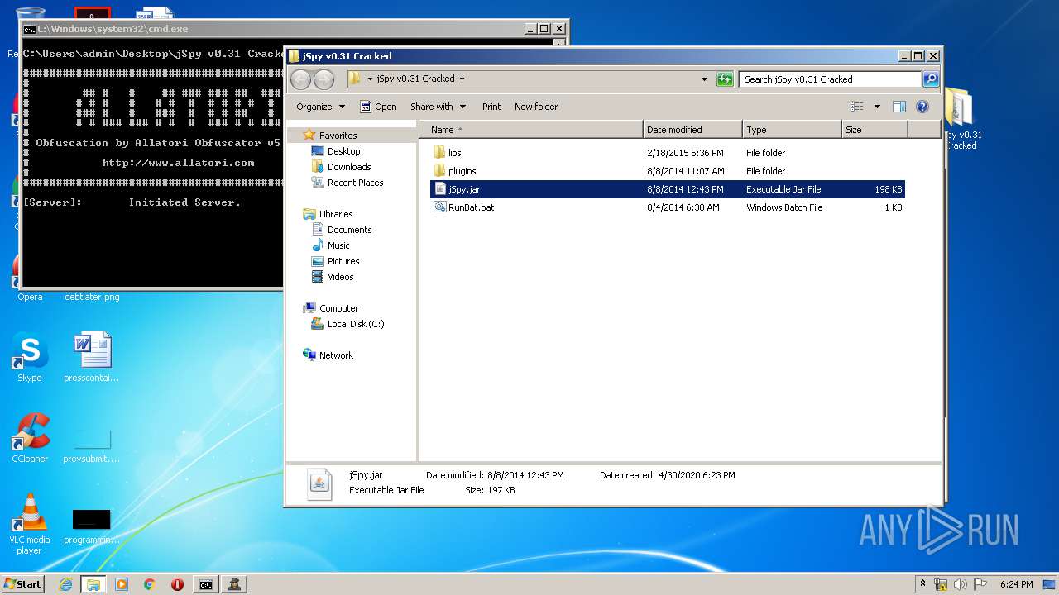Click the presscontai... Word document on desktop
Viewport: 1059px width, 595px height.
pyautogui.click(x=92, y=357)
